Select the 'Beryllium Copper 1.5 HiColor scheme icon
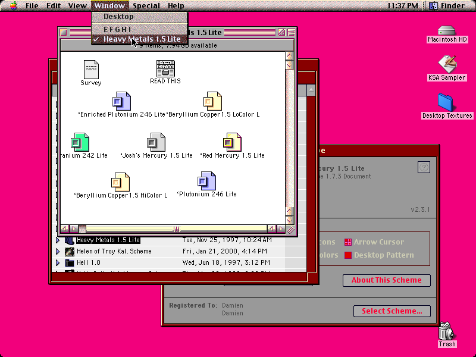 [121, 182]
